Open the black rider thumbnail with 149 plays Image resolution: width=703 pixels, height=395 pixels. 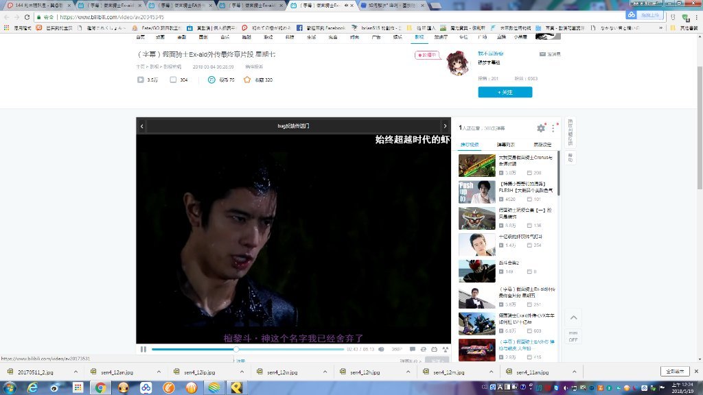[476, 271]
